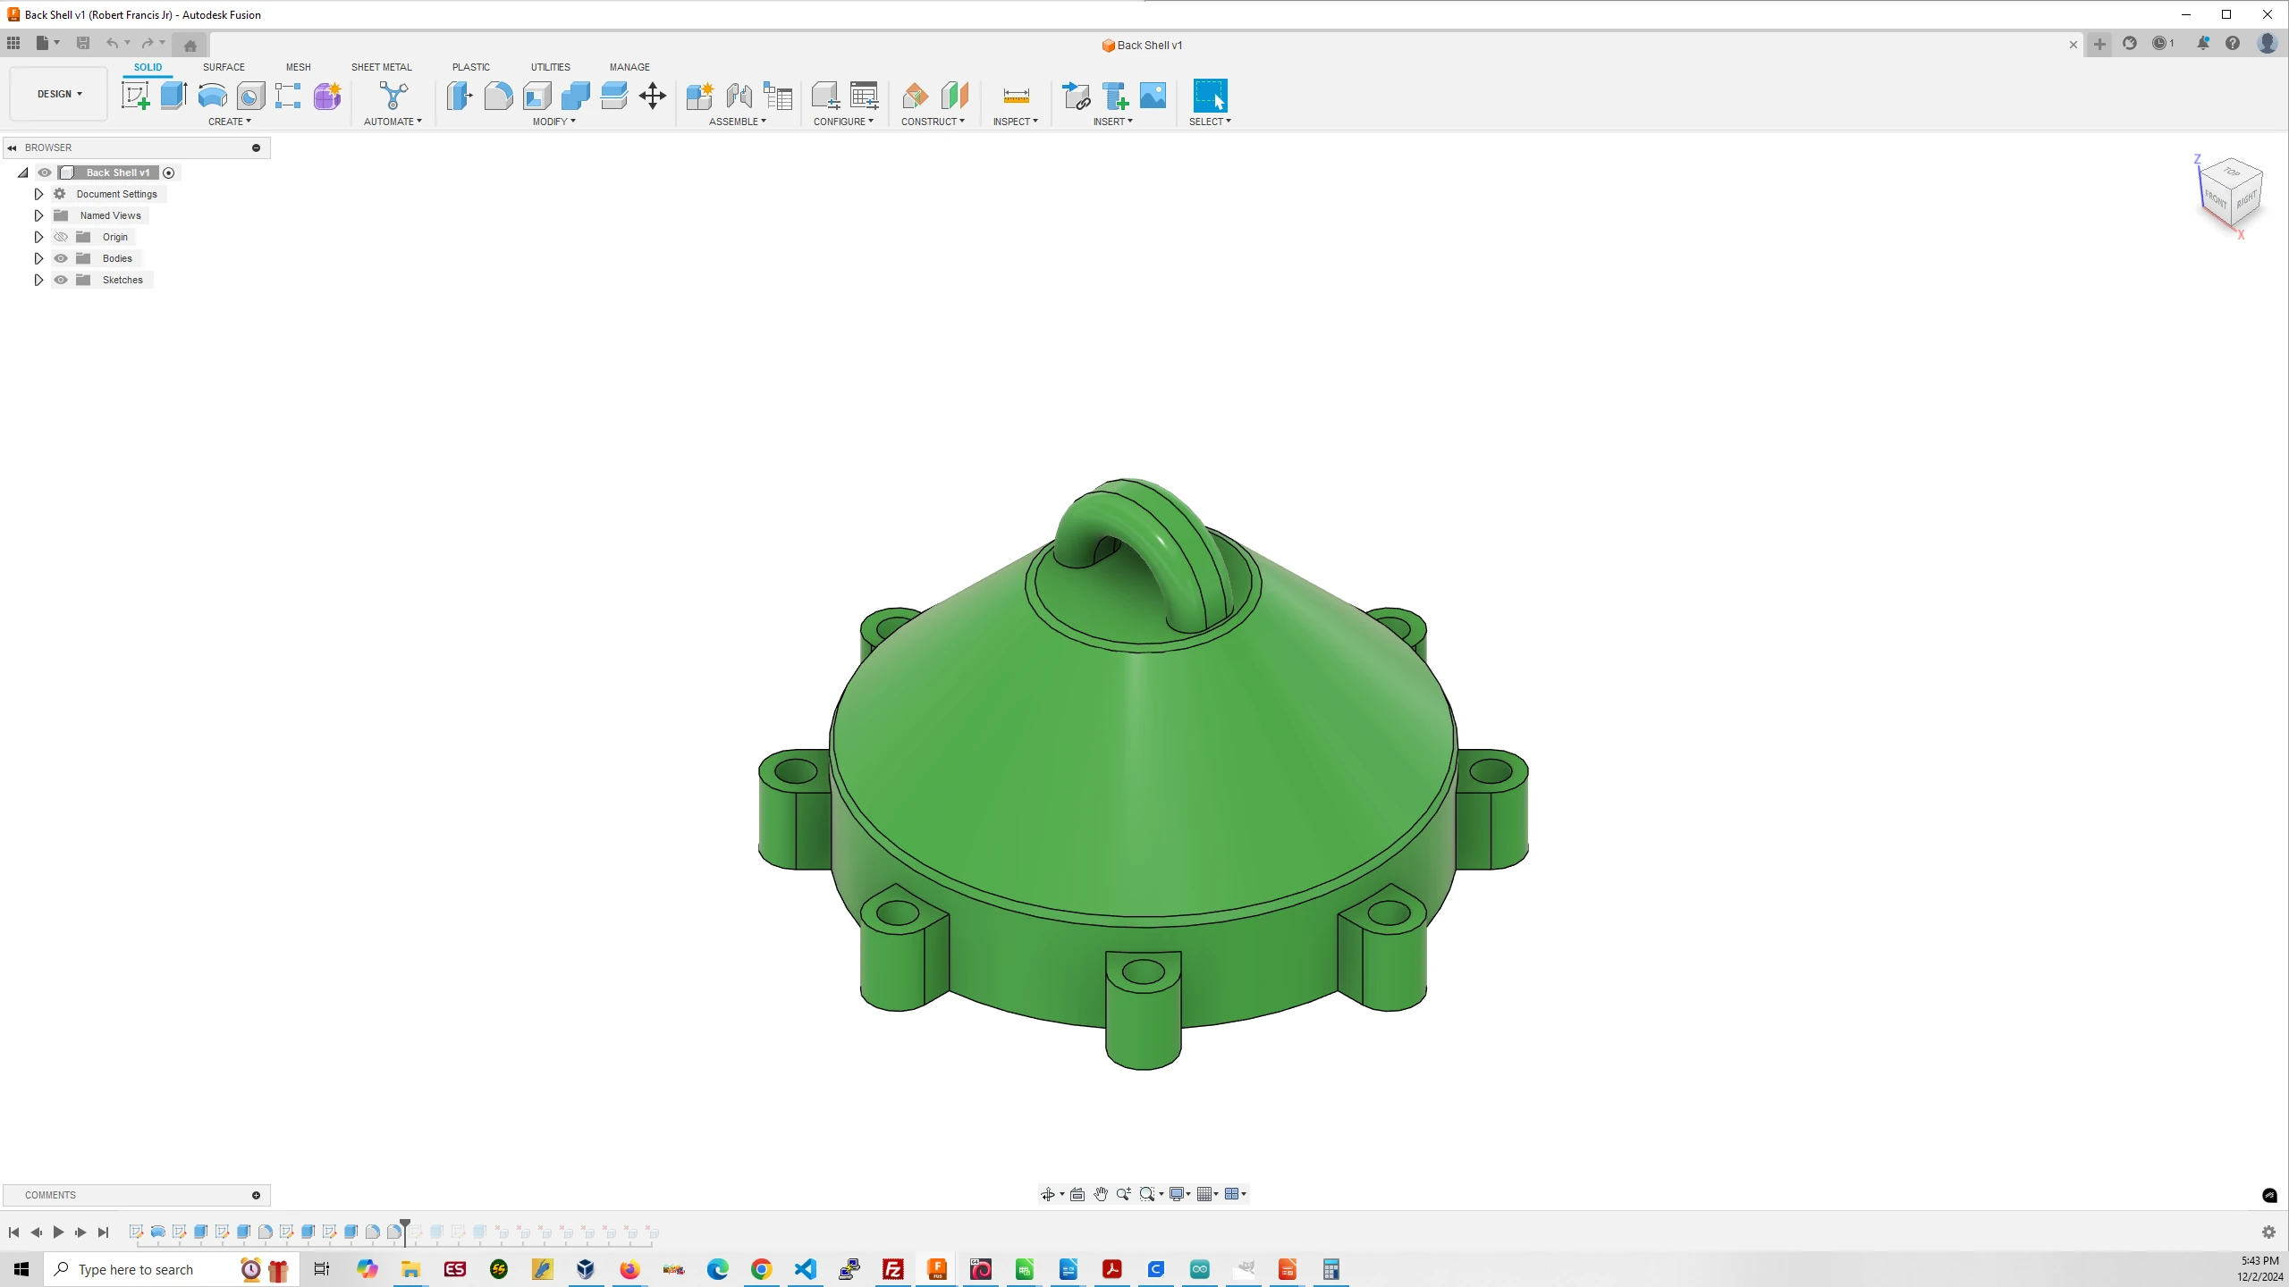The height and width of the screenshot is (1287, 2289).
Task: Select the Press Pull tool
Action: [460, 96]
